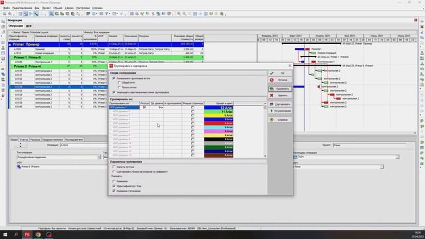Open the Статус details tab

[x=24, y=139]
